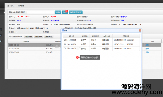Select the 2015-01-13 consumption row
This screenshot has height=97, width=163.
[34, 45]
